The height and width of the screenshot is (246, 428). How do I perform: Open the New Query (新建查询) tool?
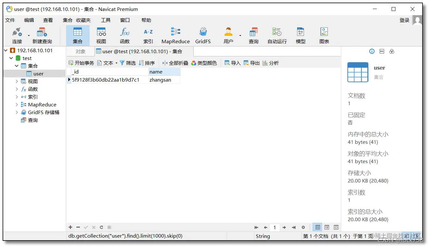[42, 35]
